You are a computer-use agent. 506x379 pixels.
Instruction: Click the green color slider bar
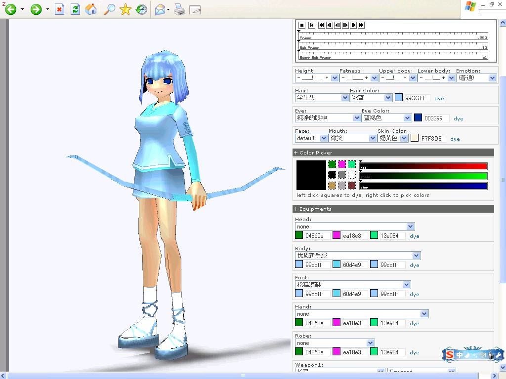[423, 176]
